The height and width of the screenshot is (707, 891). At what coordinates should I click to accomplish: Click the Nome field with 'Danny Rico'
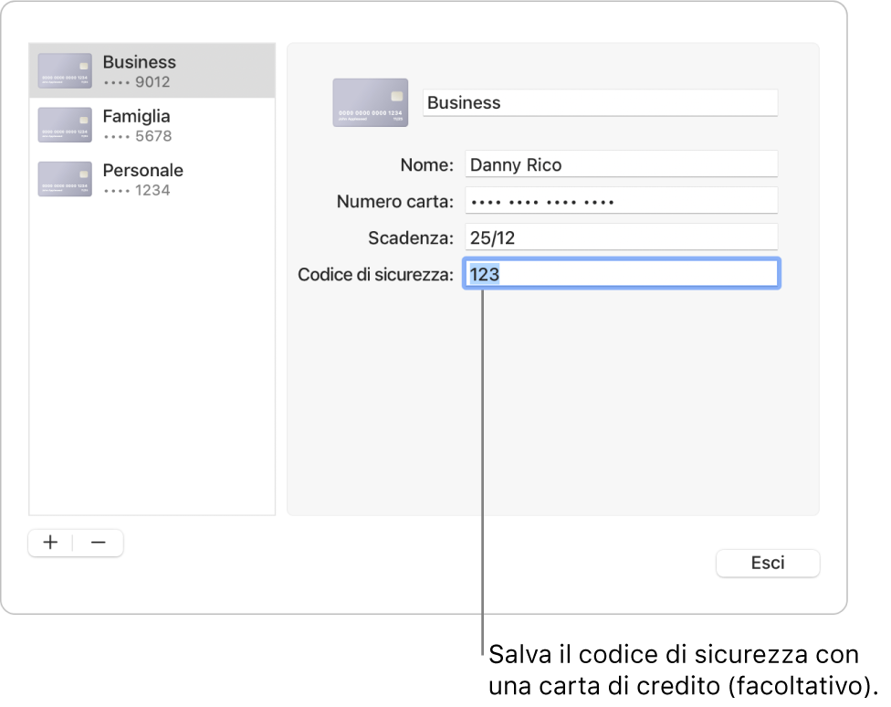621,164
